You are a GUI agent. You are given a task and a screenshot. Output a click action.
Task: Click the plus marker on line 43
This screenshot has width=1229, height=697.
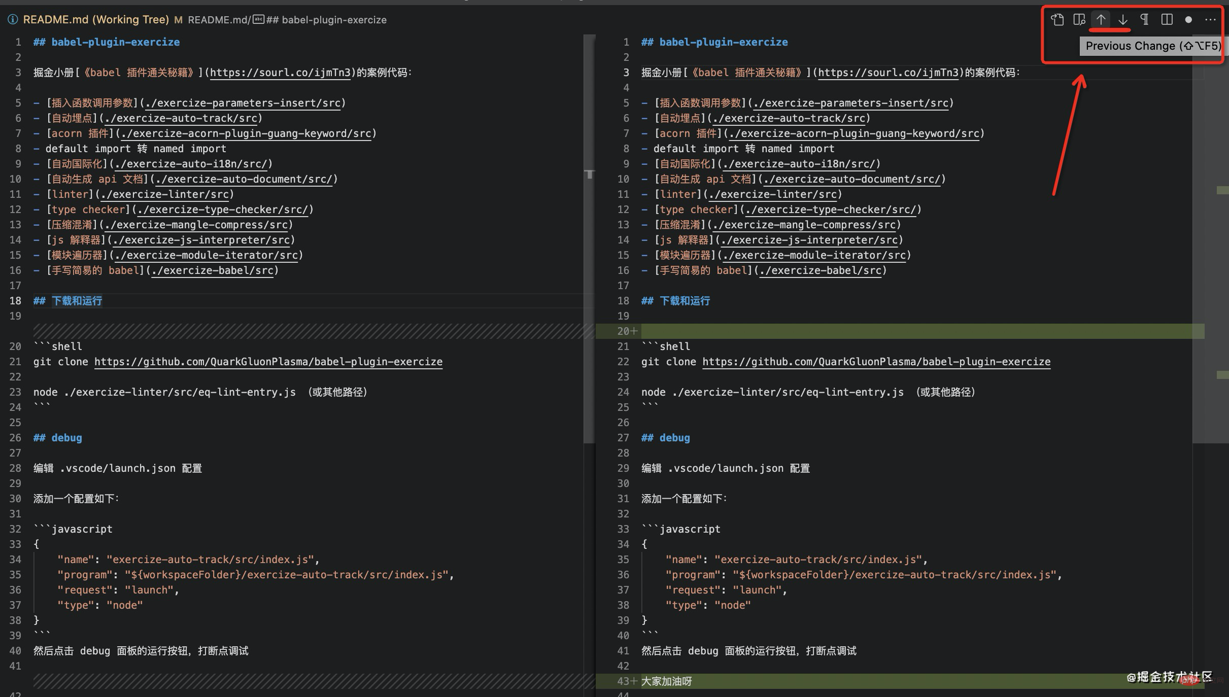(x=634, y=681)
